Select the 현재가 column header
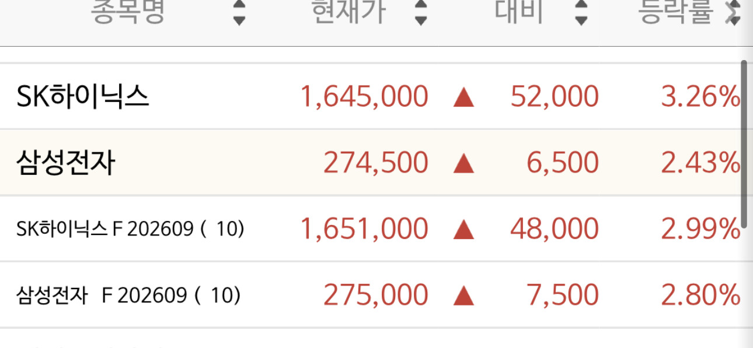The height and width of the screenshot is (348, 753). pyautogui.click(x=348, y=12)
